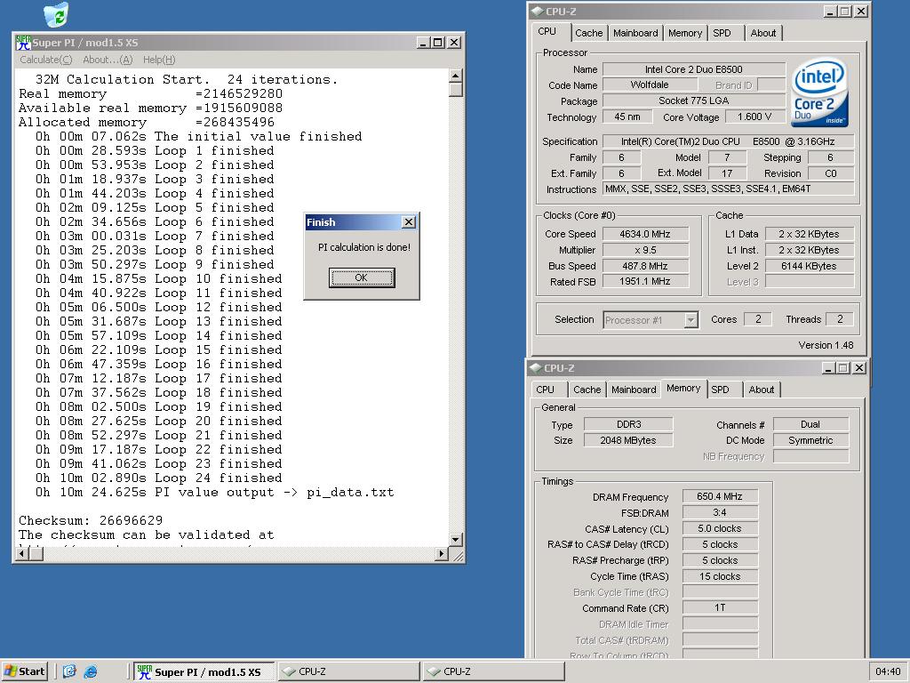Click the Technology value 45 nm
910x683 pixels.
pos(627,117)
